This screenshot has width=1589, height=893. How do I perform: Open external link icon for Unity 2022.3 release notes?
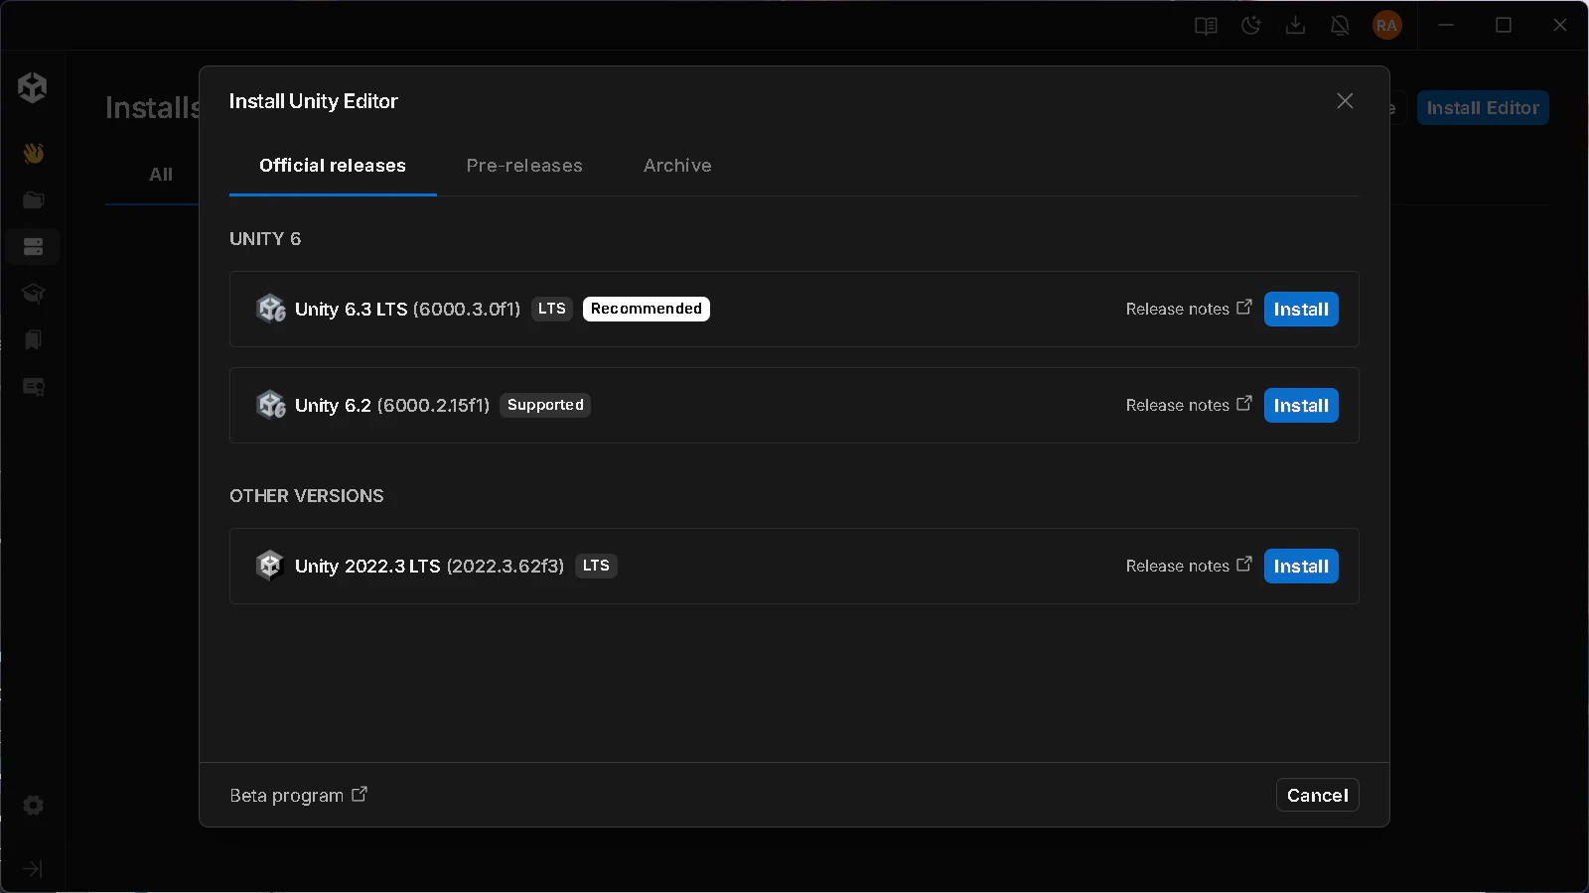pos(1244,565)
